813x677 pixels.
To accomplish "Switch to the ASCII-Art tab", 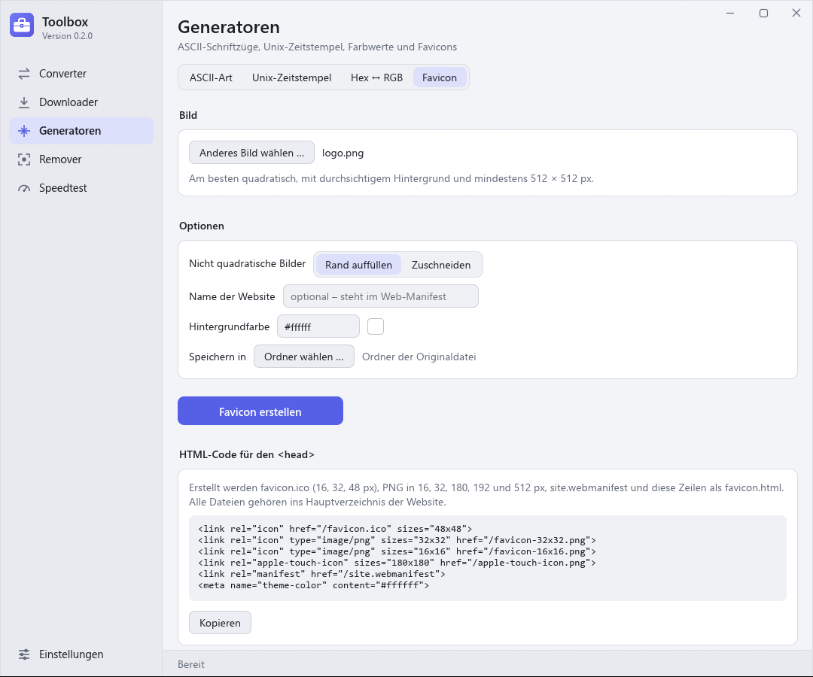I will coord(211,77).
